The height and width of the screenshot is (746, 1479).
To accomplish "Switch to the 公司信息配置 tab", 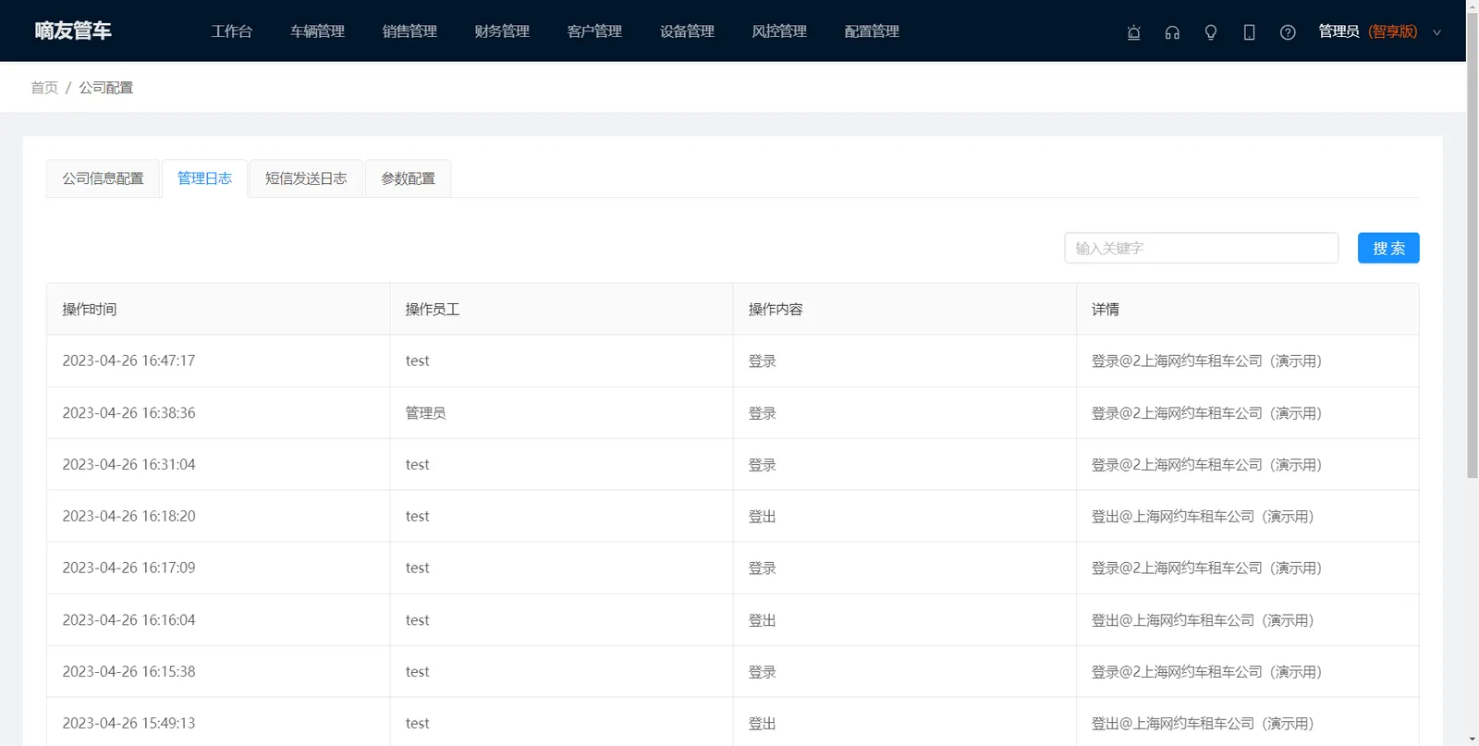I will [x=103, y=178].
